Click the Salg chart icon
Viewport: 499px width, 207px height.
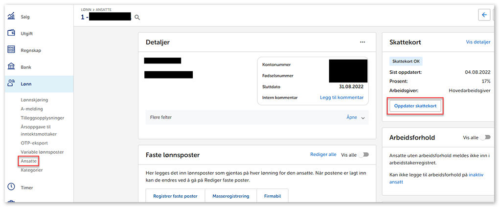tap(11, 17)
